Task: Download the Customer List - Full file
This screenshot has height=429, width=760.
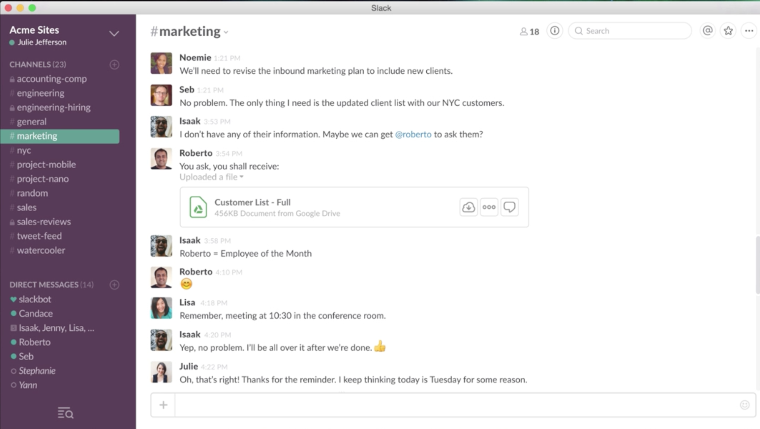Action: pos(468,207)
